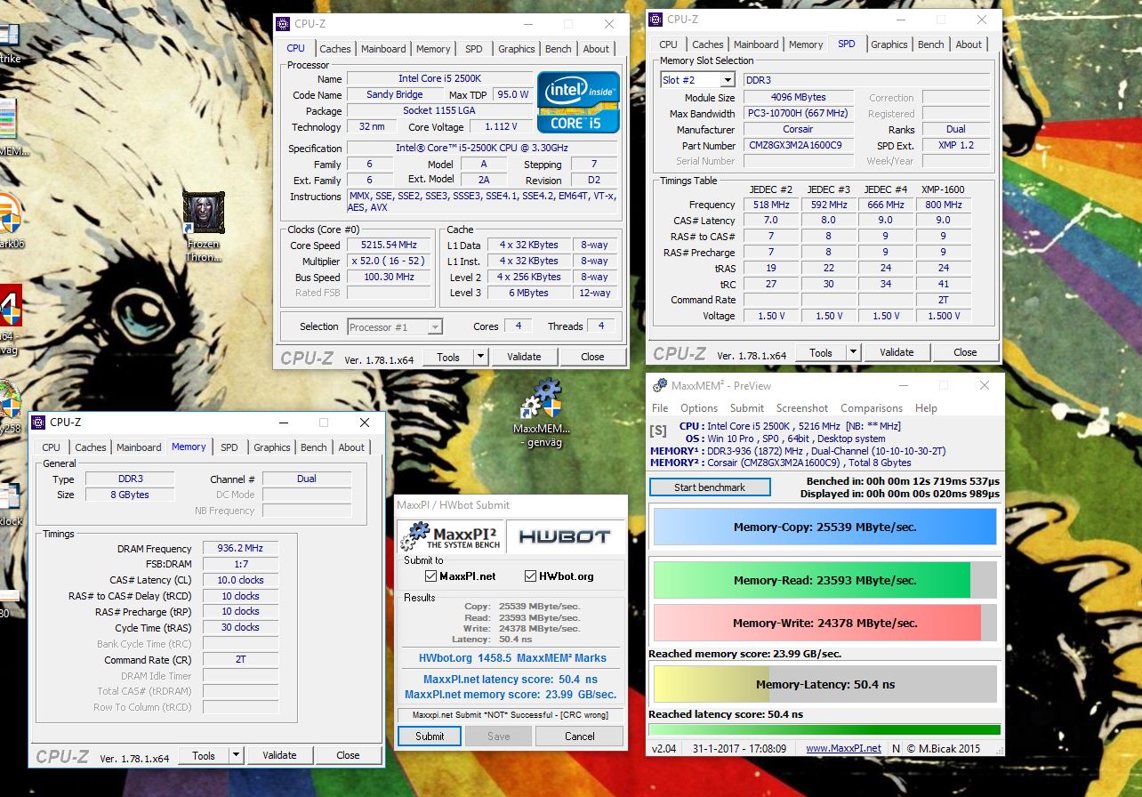The image size is (1142, 797).
Task: Switch to Caches tab in CPU-Z Memory window
Action: tap(91, 447)
